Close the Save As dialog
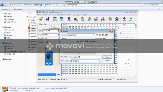 point(111,31)
